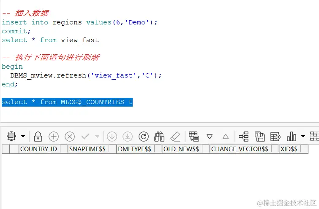The image size is (319, 209).
Task: Click the grid select-all icon in results toolbar
Action: coord(11,136)
